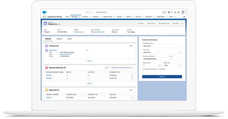
Task: Open the Favorites star icon
Action: [163, 12]
